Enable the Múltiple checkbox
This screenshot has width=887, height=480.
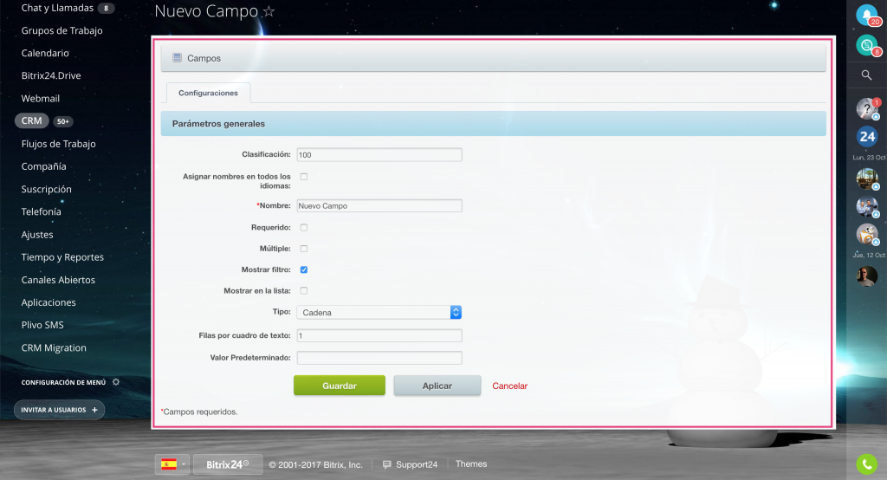click(x=304, y=249)
